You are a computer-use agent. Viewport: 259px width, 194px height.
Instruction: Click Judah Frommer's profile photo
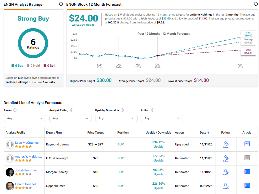point(10,172)
